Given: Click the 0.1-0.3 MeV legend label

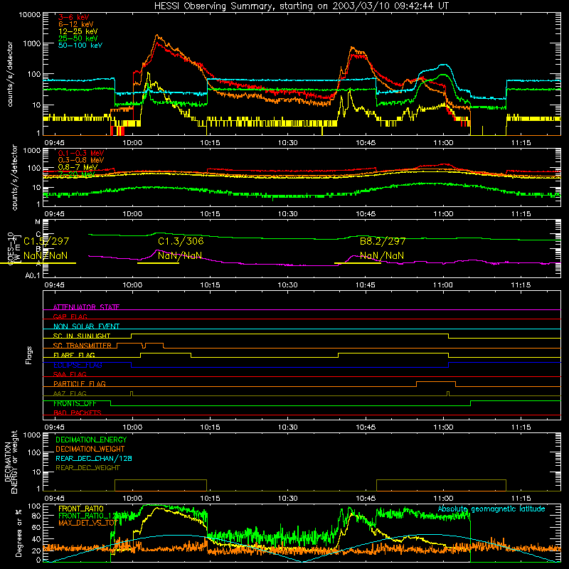Looking at the screenshot, I should [x=81, y=153].
